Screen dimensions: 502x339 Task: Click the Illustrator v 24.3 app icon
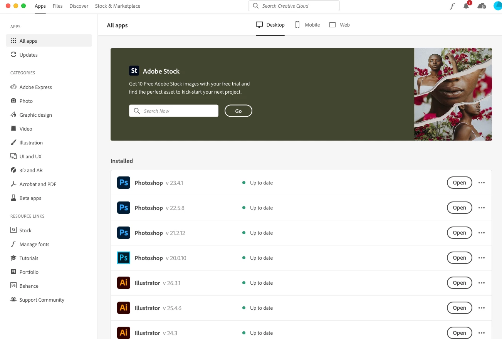click(x=124, y=333)
